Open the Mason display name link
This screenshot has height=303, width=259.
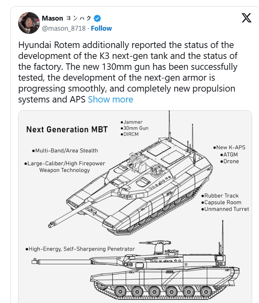[x=52, y=18]
